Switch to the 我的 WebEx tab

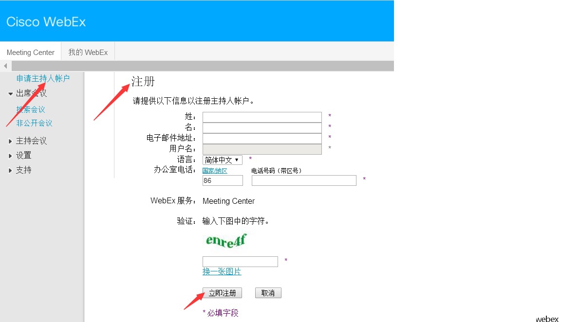coord(88,52)
